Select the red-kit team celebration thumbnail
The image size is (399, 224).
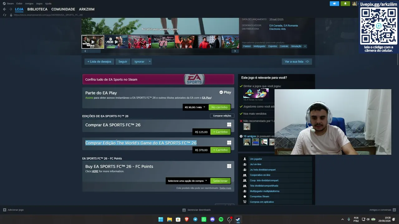139,42
